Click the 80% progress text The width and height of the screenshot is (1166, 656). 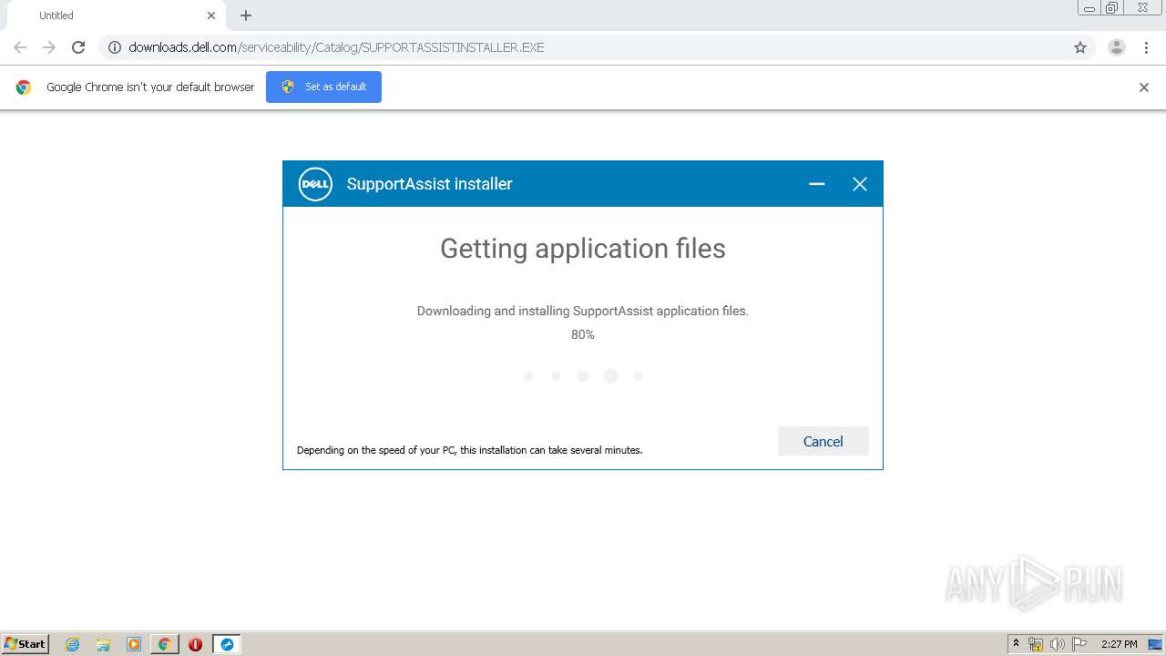coord(583,334)
